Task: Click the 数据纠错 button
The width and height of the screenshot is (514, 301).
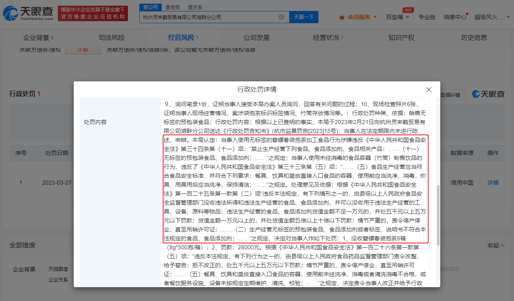Action: point(450,94)
